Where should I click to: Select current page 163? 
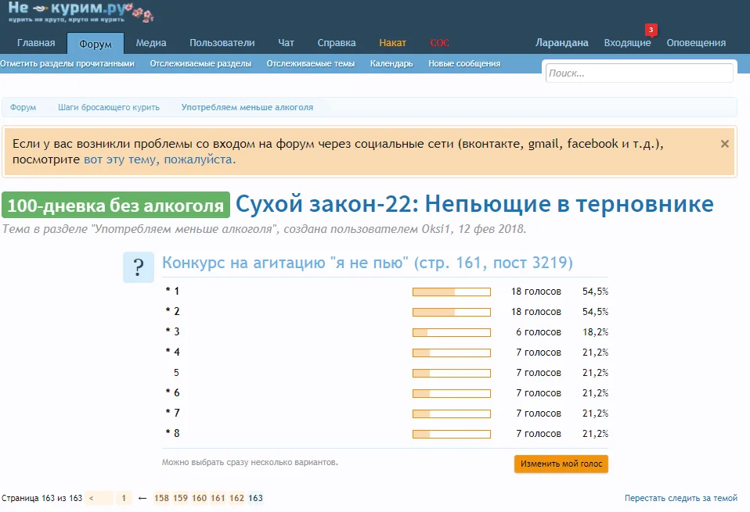pos(255,498)
